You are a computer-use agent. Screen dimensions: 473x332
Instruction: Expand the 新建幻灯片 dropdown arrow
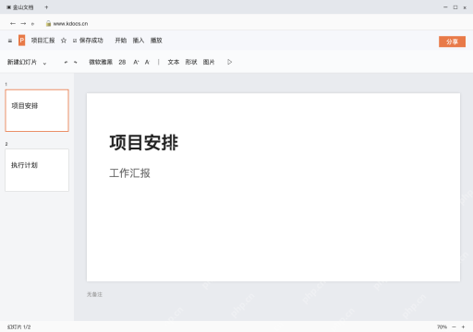[44, 63]
